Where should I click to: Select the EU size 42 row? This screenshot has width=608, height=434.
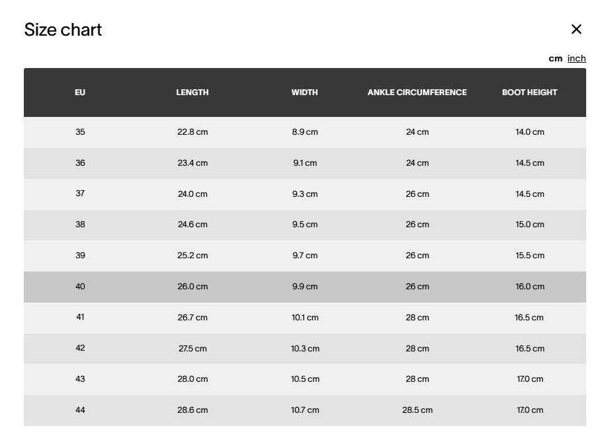[80, 348]
